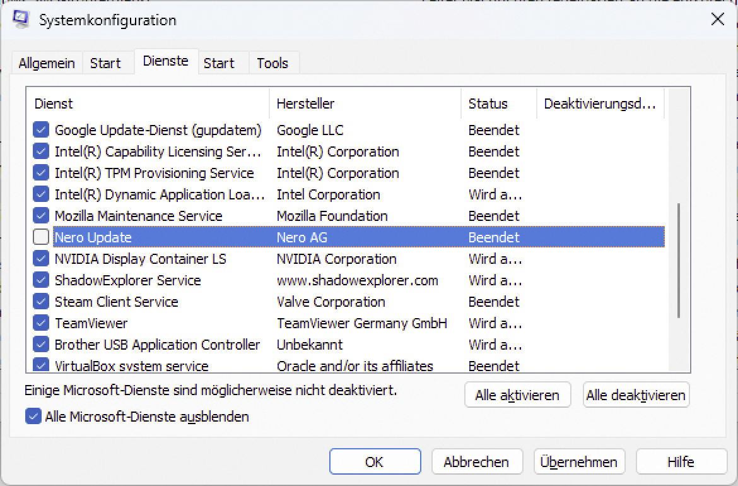Disable the NVIDIA Display Container LS checkbox
Viewport: 738px width, 486px height.
(40, 258)
